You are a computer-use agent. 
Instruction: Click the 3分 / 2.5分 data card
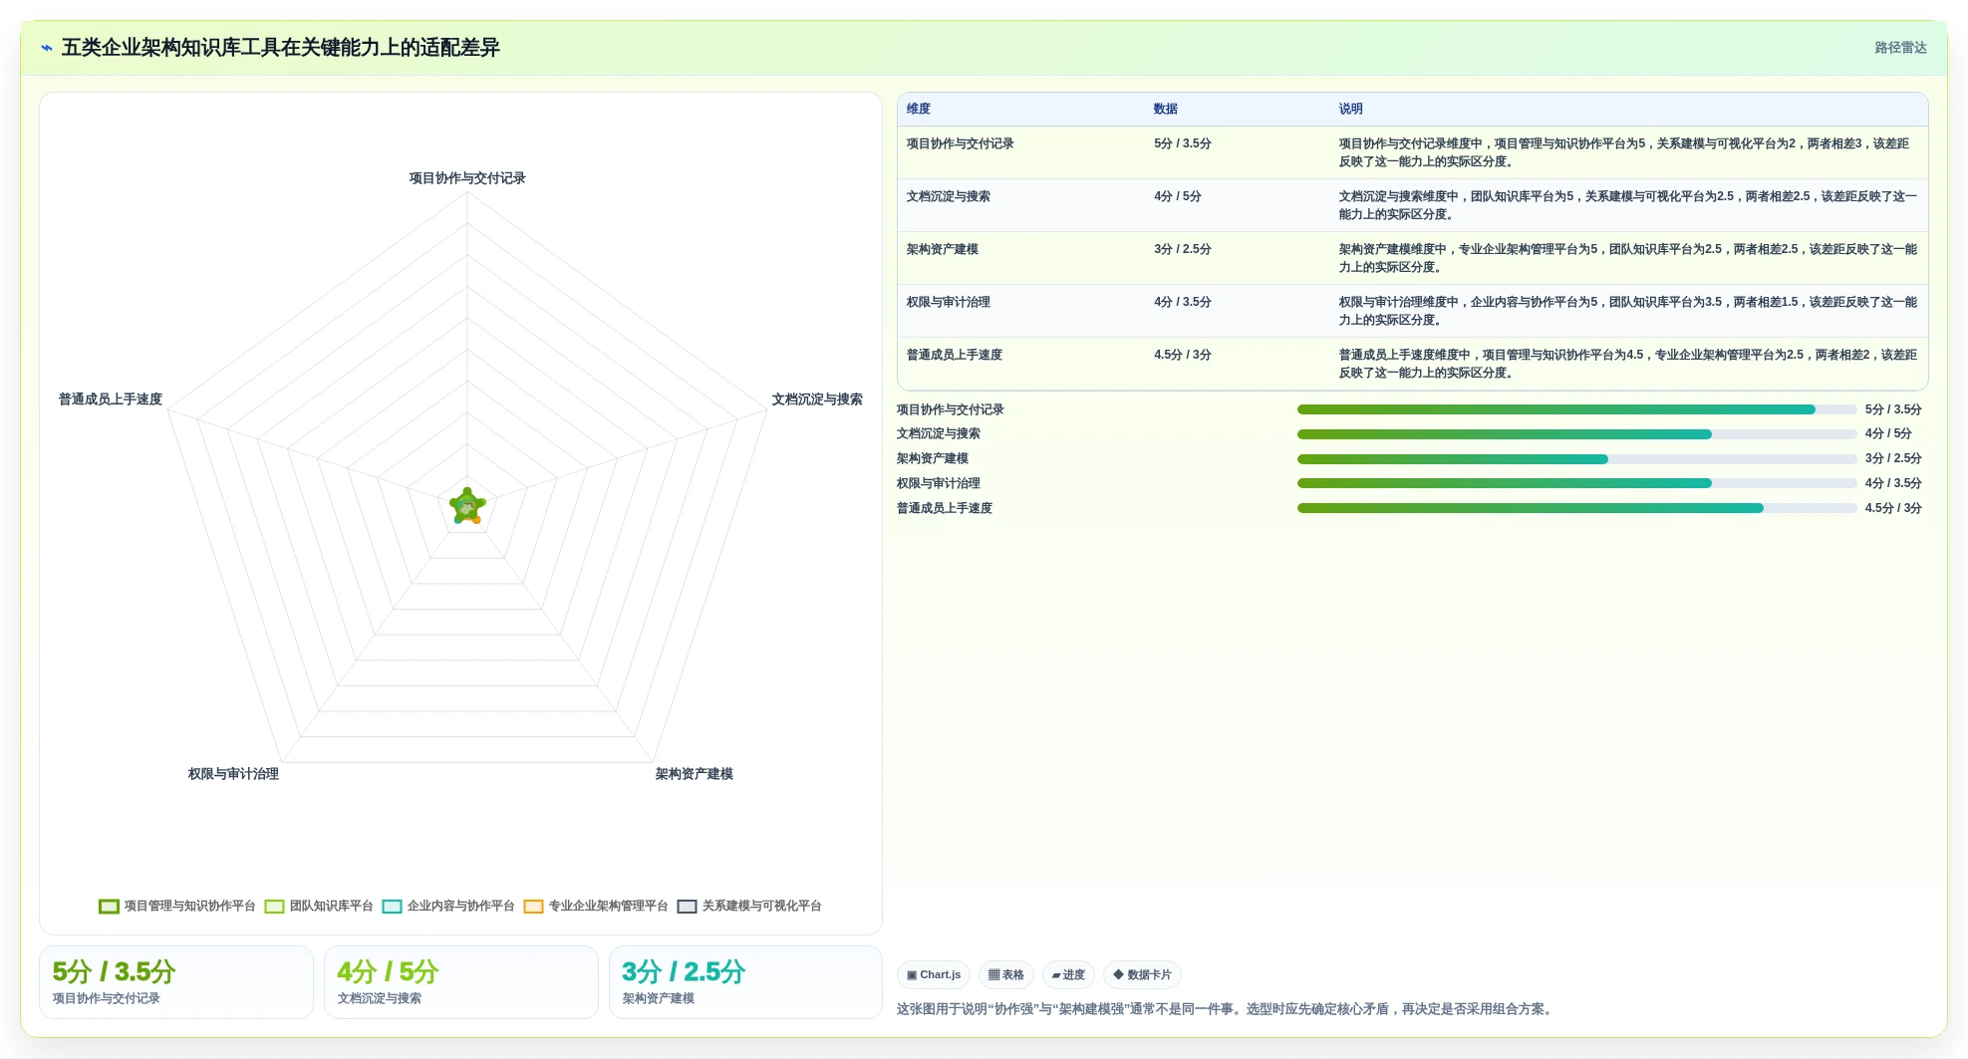coord(745,982)
